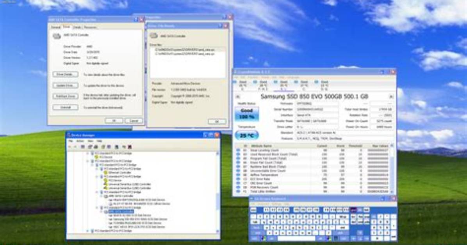This screenshot has width=467, height=245.
Task: Click the status circle for Erase Fail Count
Action: [238, 163]
